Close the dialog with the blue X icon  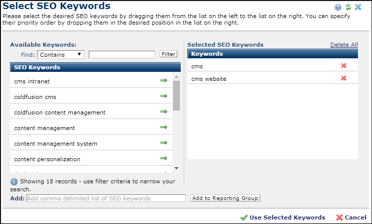358,7
